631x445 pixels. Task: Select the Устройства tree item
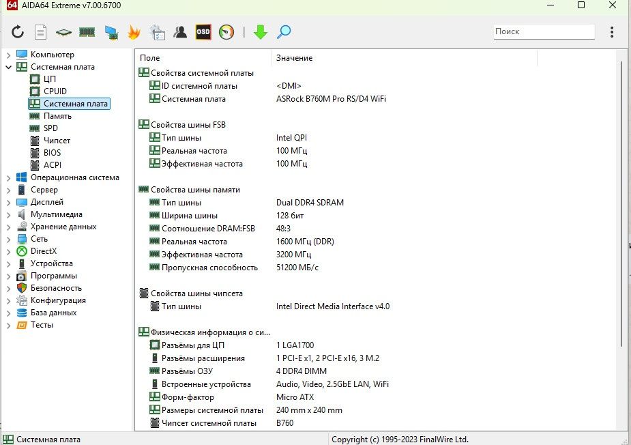(x=52, y=263)
